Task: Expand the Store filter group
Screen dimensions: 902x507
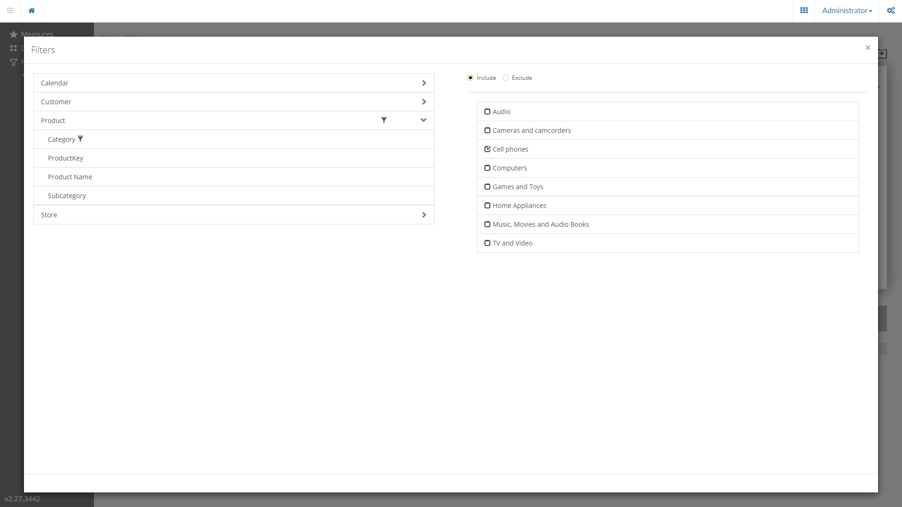Action: (x=424, y=215)
